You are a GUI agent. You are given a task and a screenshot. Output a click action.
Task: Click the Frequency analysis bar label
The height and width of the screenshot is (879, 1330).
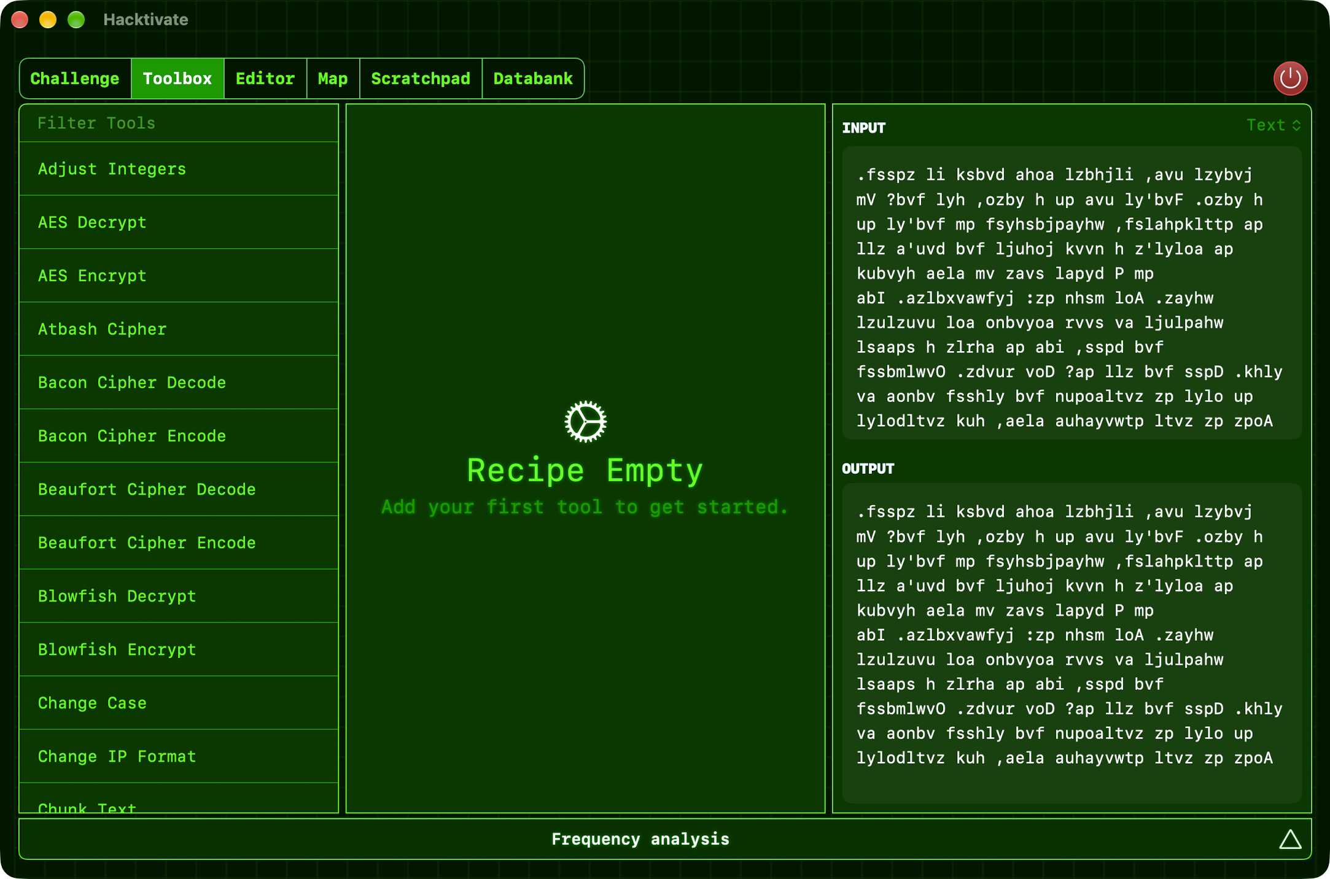[x=640, y=839]
